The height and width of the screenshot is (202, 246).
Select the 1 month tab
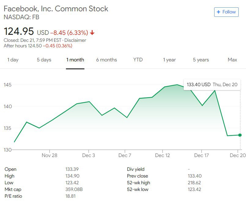[75, 60]
